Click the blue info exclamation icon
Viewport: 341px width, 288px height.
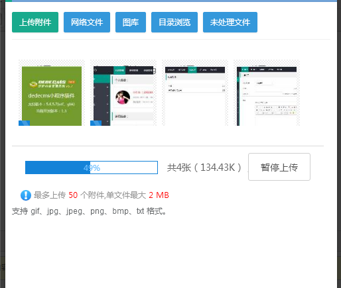point(26,195)
